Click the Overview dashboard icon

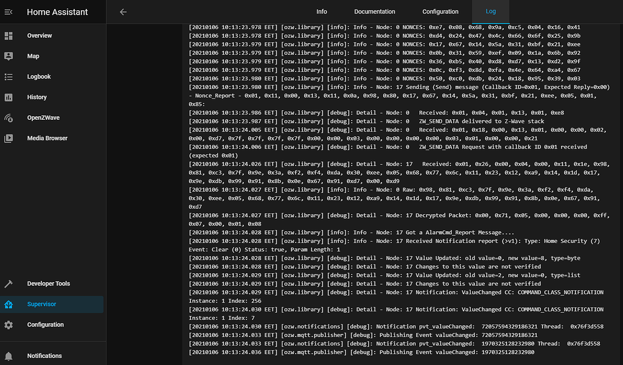click(9, 36)
